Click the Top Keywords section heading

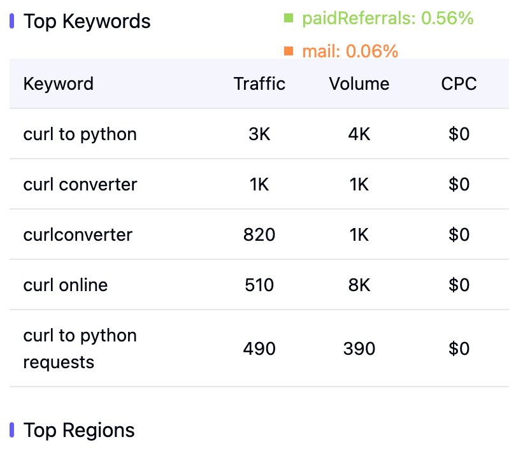click(x=87, y=22)
